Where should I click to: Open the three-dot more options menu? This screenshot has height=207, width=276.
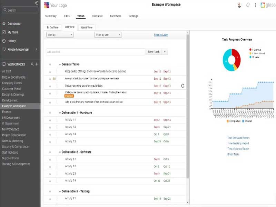point(255,5)
